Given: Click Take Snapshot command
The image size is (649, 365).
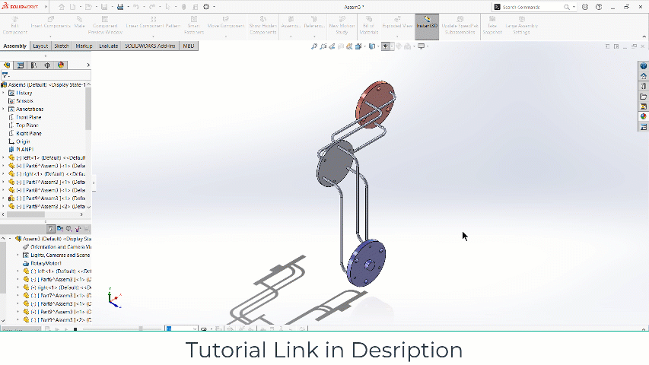Looking at the screenshot, I should click(x=492, y=26).
